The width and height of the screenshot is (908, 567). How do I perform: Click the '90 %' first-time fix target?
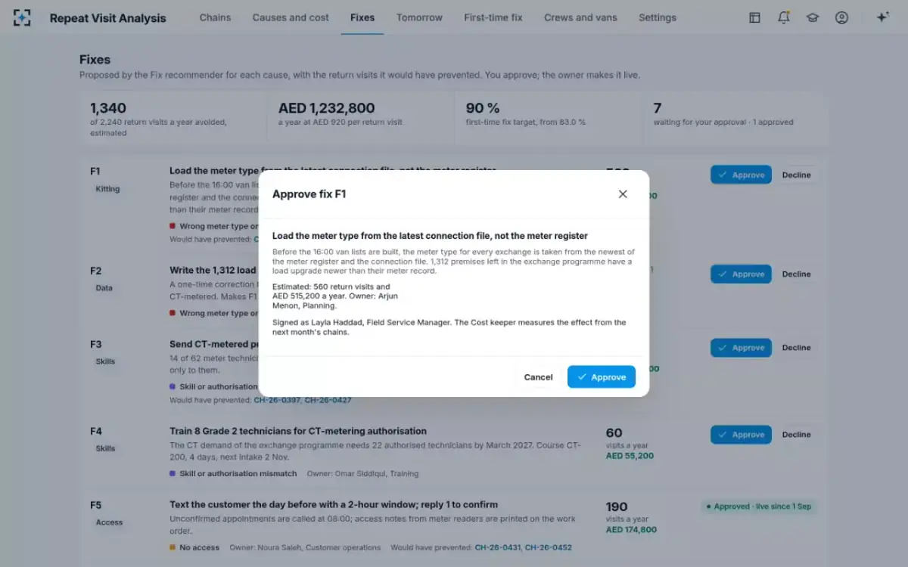pyautogui.click(x=483, y=108)
